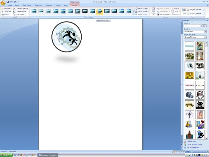This screenshot has width=209, height=157.
Task: Apply the highlighted Beveled Oval Black style
Action: (x=99, y=11)
